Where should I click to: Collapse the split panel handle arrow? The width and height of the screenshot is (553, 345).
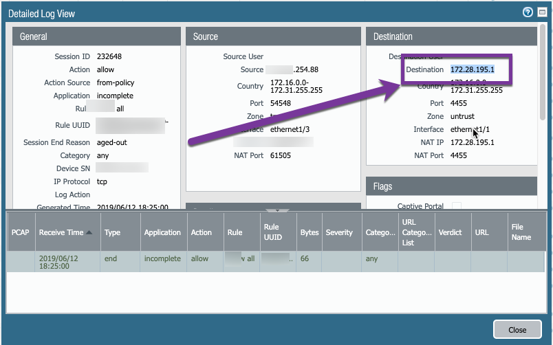[276, 211]
